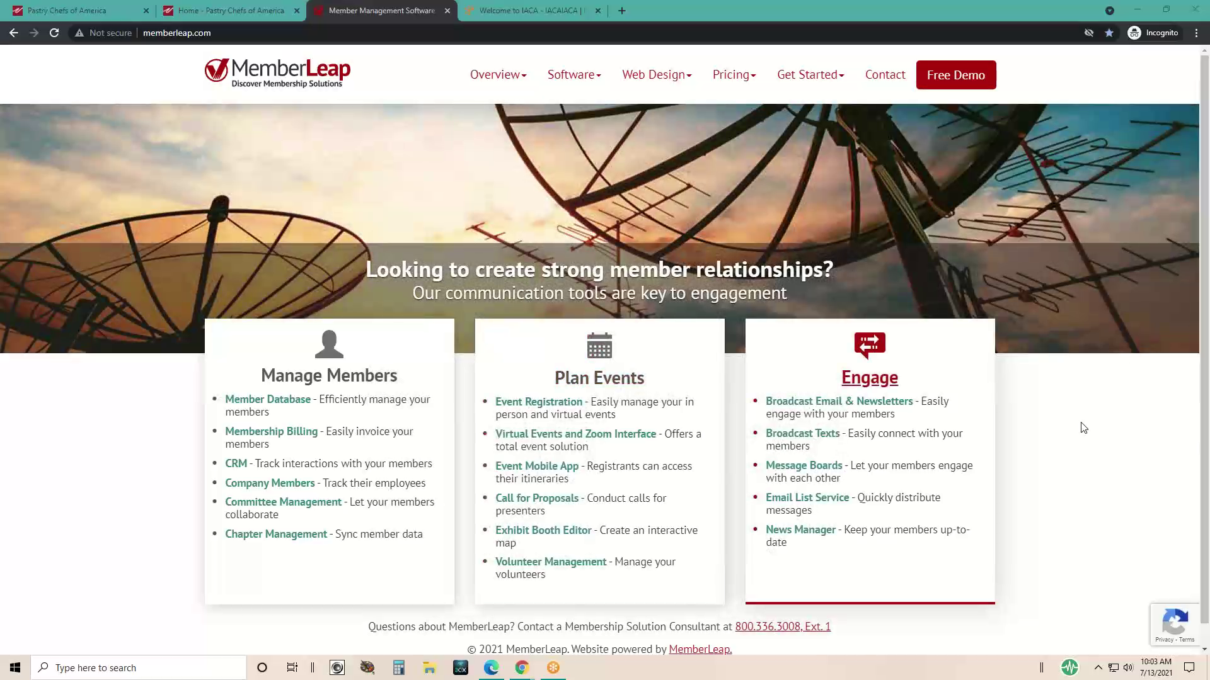Image resolution: width=1210 pixels, height=680 pixels.
Task: Click the 800.336.3008, Ext. 1 phone link
Action: click(783, 626)
